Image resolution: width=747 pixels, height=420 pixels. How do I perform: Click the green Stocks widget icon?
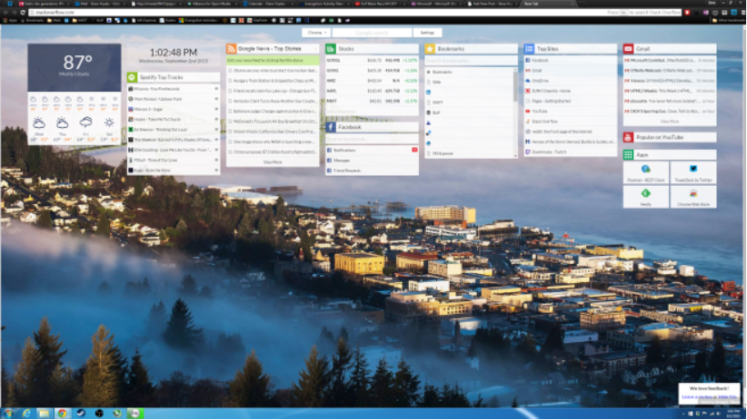click(x=332, y=48)
